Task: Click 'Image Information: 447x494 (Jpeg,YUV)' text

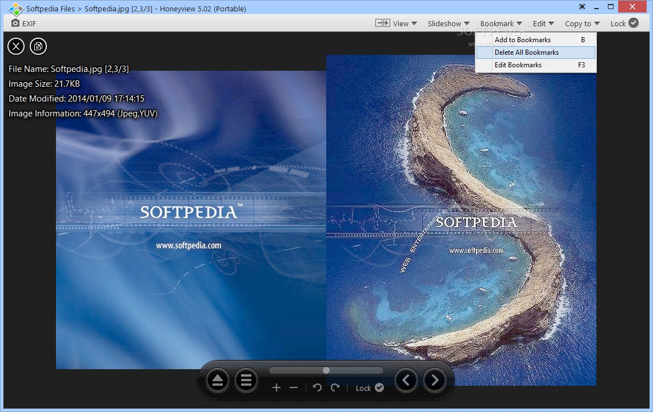Action: pos(83,113)
